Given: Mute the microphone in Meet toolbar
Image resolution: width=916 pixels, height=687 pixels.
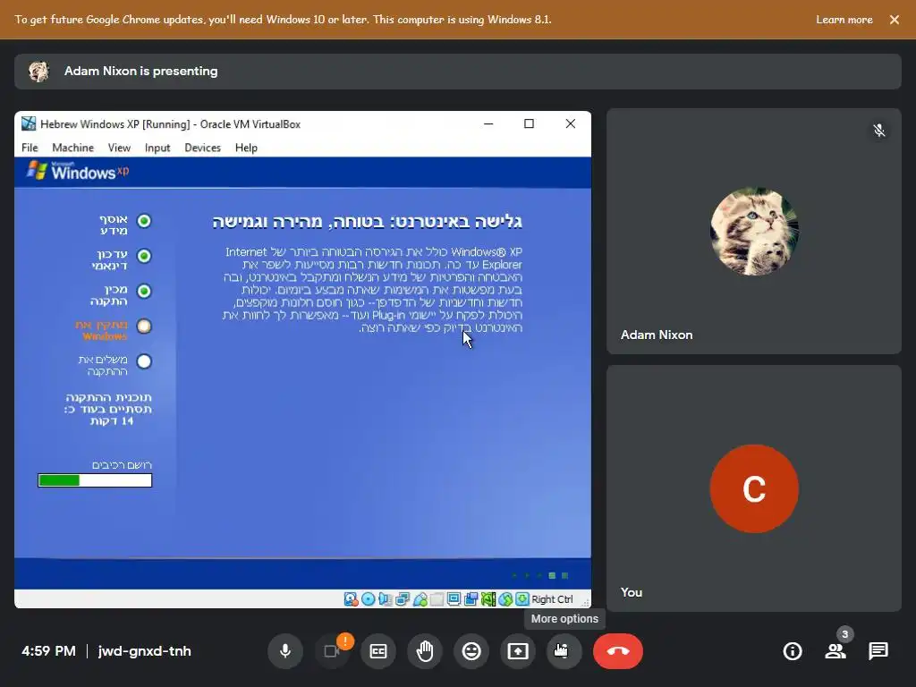Looking at the screenshot, I should pos(285,651).
